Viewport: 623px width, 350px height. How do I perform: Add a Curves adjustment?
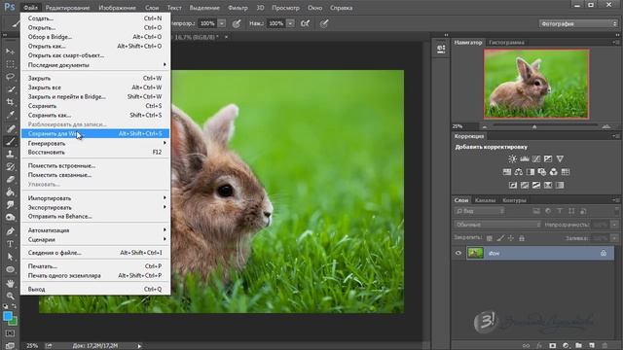(536, 158)
